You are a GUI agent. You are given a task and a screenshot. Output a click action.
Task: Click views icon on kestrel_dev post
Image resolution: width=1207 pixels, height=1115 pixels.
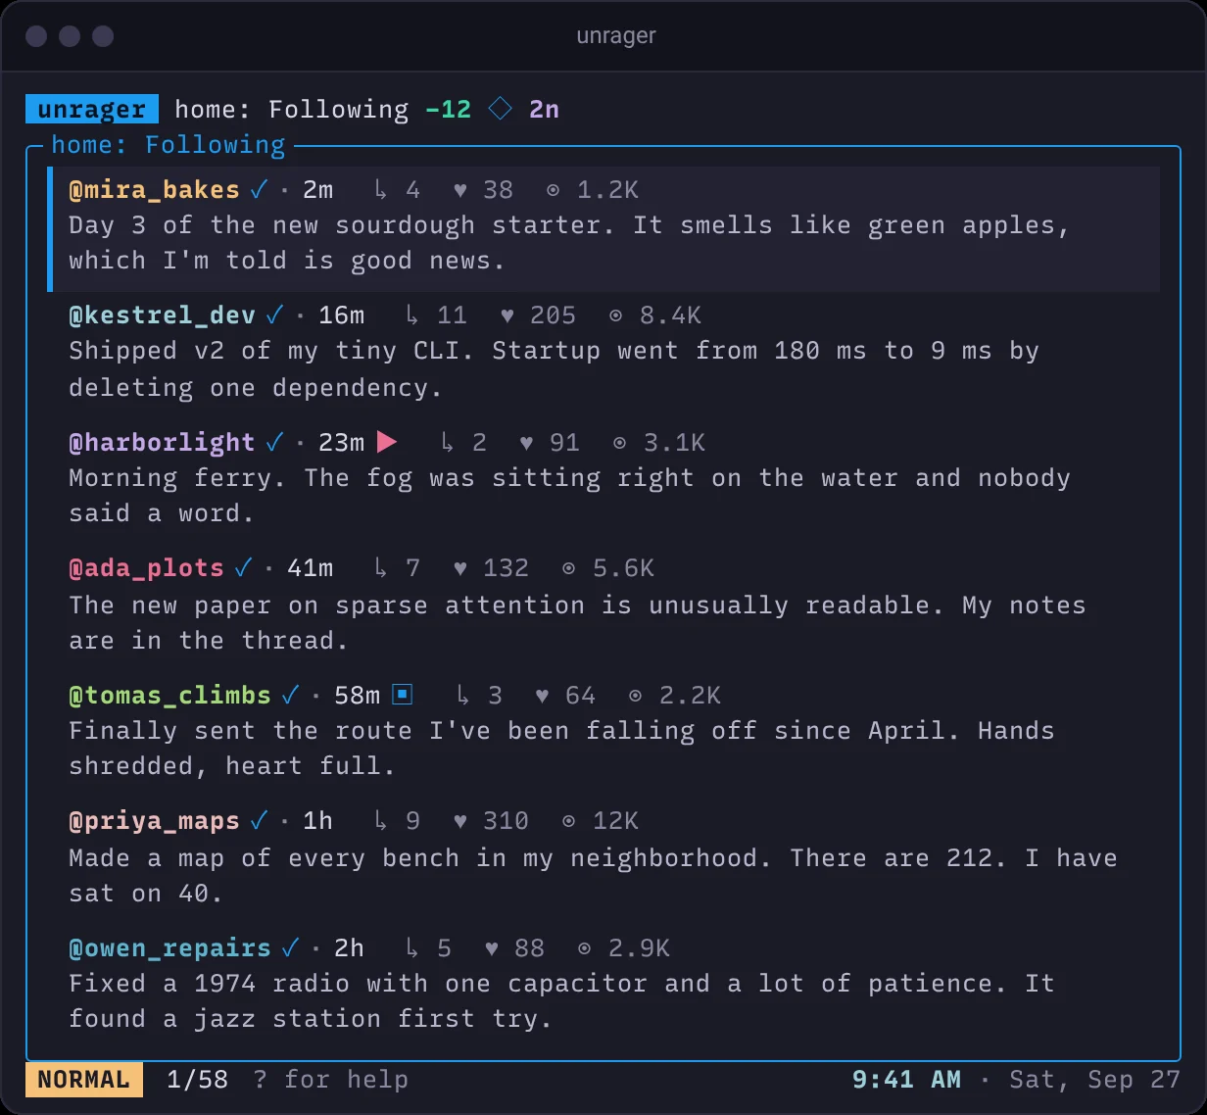(x=615, y=315)
